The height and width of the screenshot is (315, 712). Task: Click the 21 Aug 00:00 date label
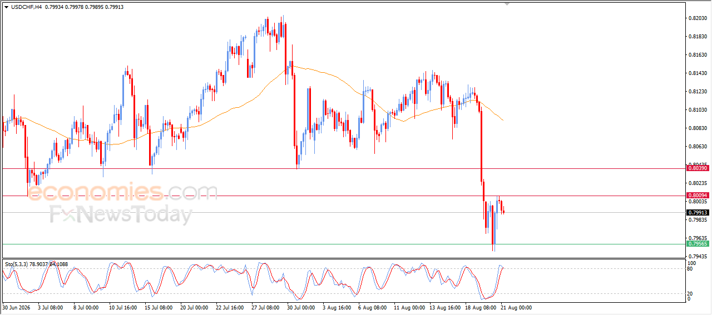point(516,307)
